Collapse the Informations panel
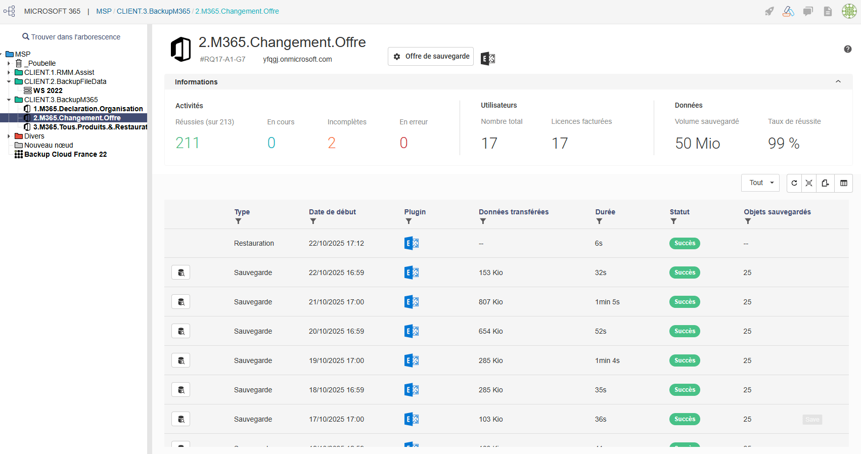The image size is (861, 454). pos(838,82)
